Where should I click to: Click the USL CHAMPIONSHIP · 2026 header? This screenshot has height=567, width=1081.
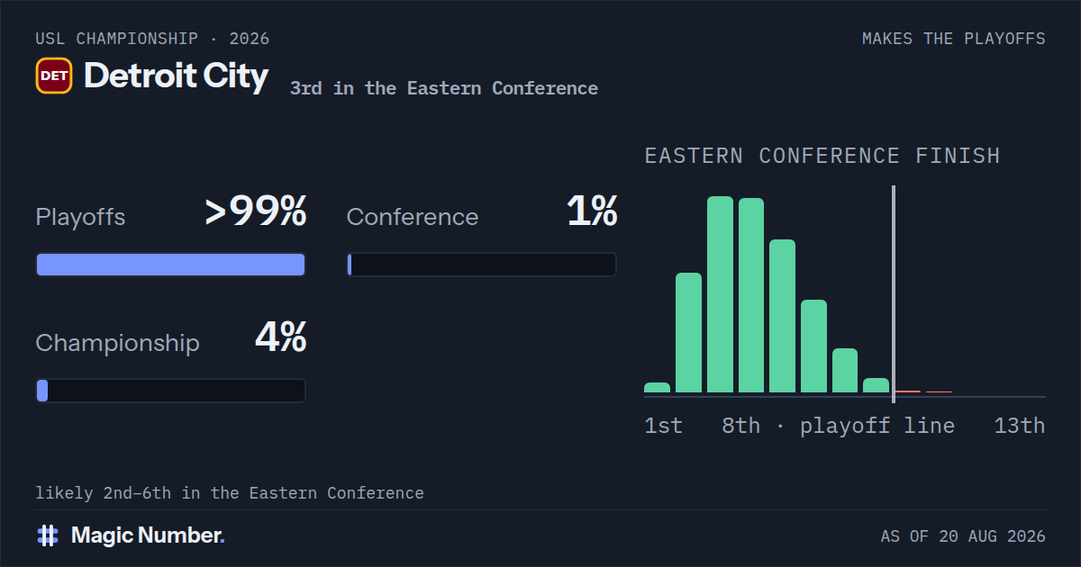pos(152,39)
